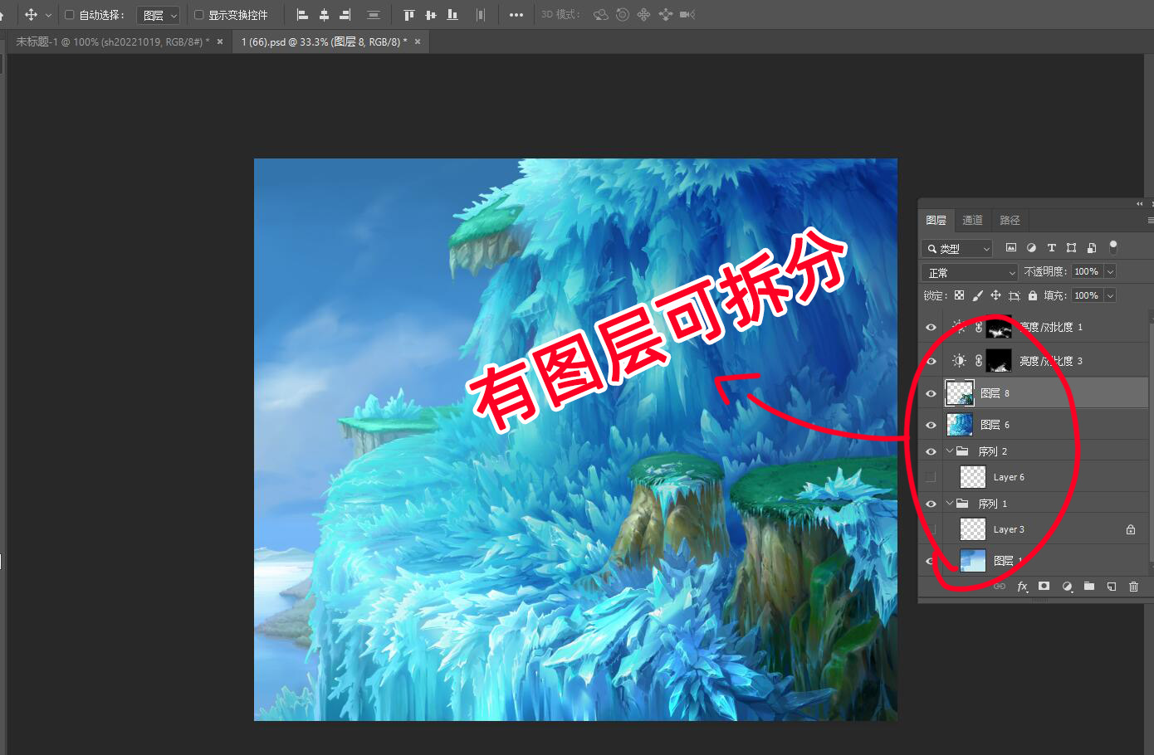Viewport: 1154px width, 755px height.
Task: Collapse the 序列 1 group
Action: pos(950,504)
